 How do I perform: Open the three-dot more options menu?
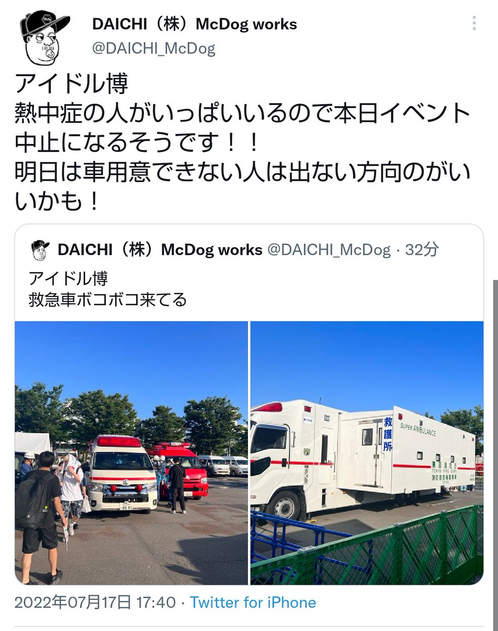pyautogui.click(x=474, y=24)
